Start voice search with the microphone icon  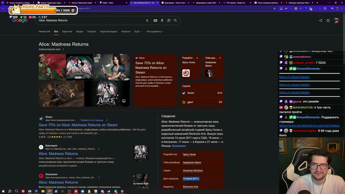tap(162, 20)
